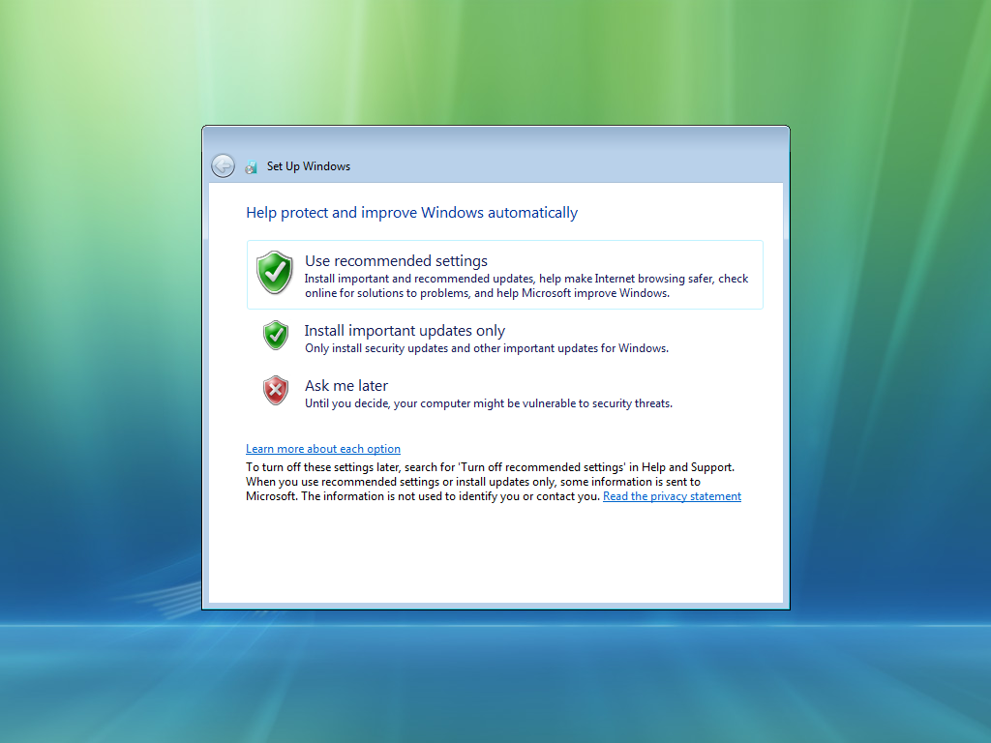The height and width of the screenshot is (743, 991).
Task: Click the Set Up Windows title icon
Action: [252, 166]
